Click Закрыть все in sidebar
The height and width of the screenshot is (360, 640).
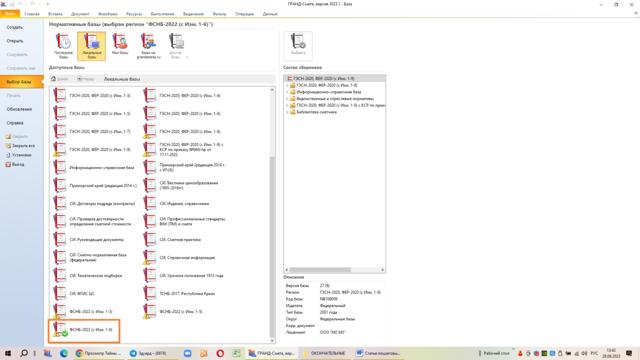click(x=20, y=146)
